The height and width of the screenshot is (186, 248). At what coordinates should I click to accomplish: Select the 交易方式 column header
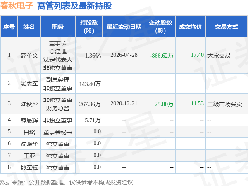coord(227,27)
